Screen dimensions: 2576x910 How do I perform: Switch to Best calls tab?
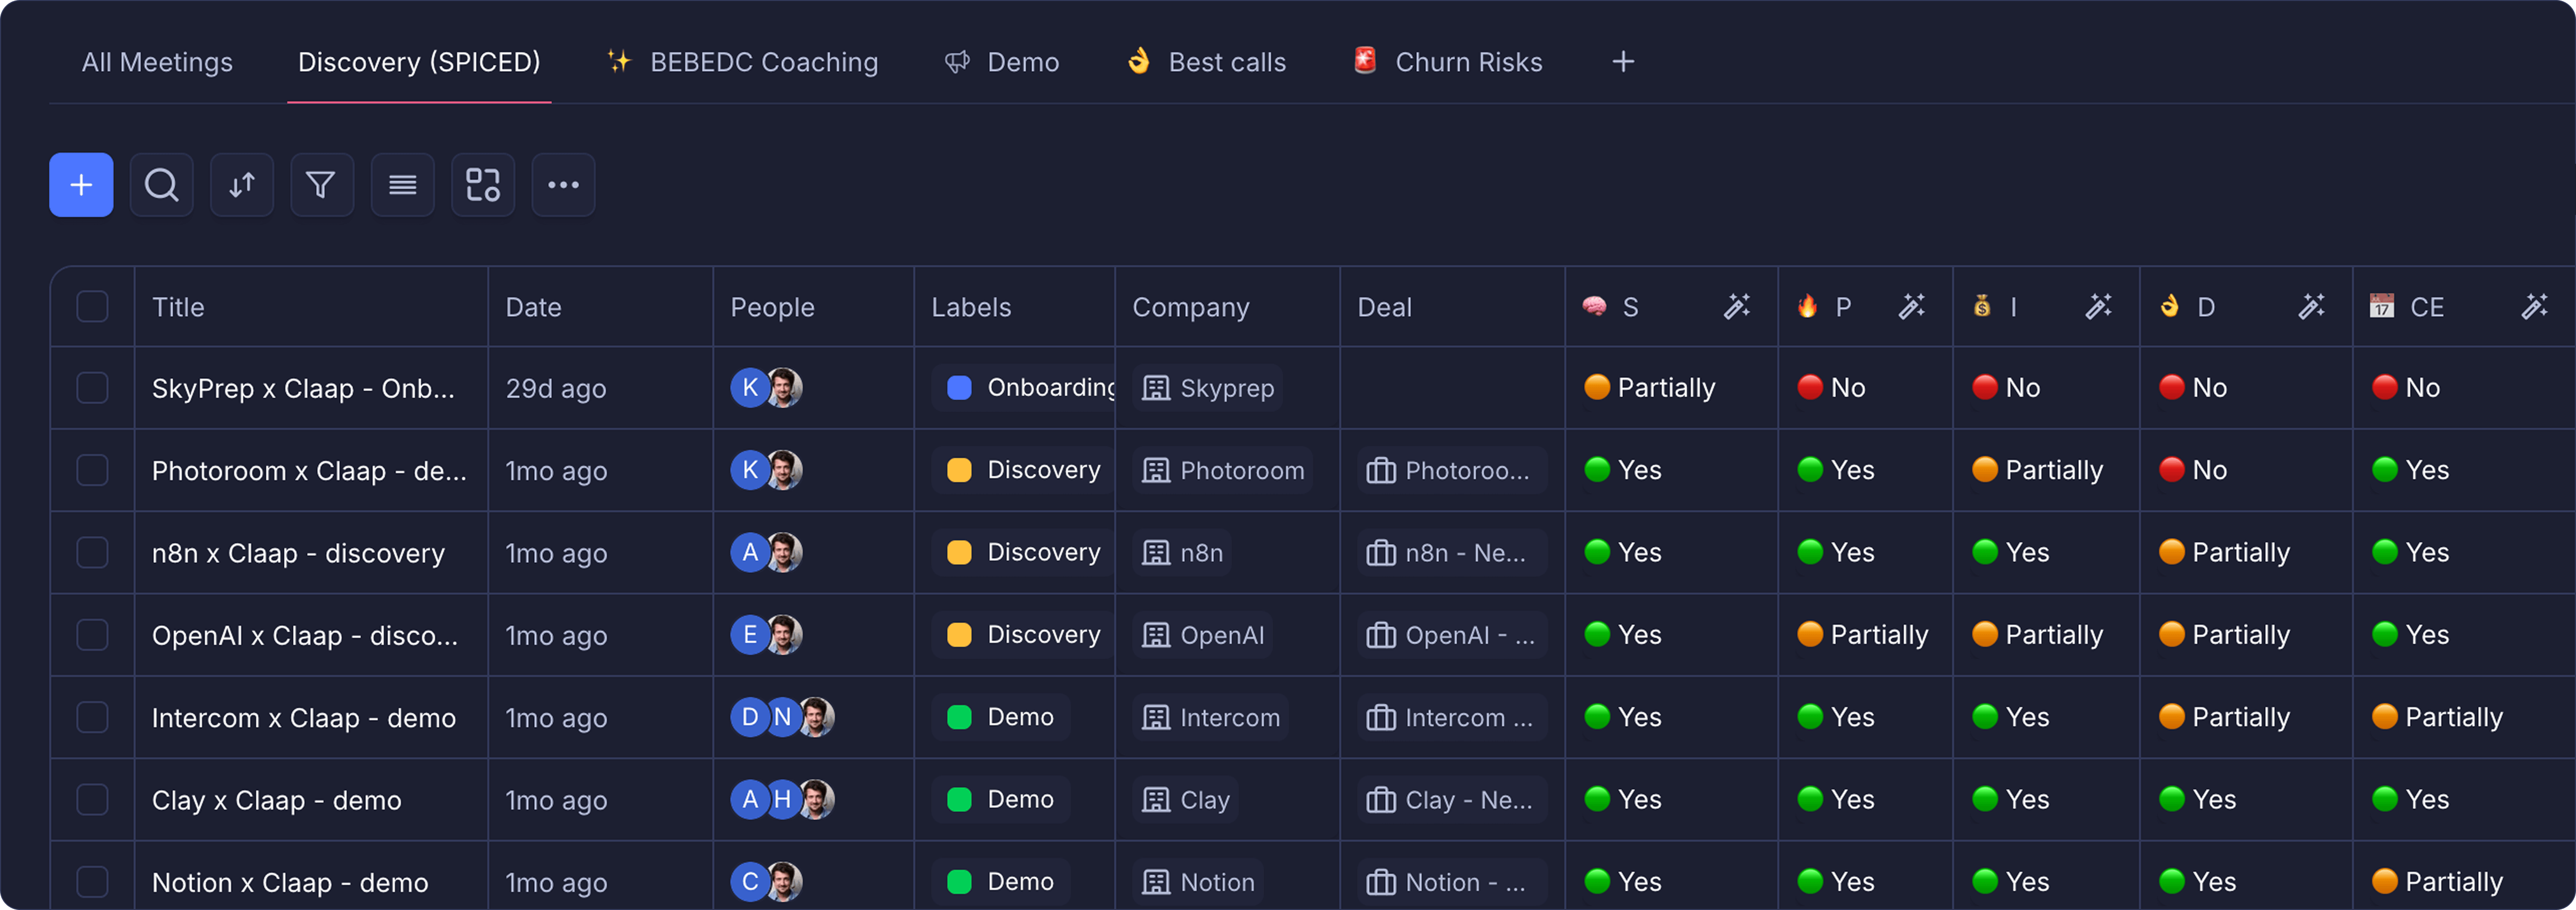pyautogui.click(x=1206, y=62)
